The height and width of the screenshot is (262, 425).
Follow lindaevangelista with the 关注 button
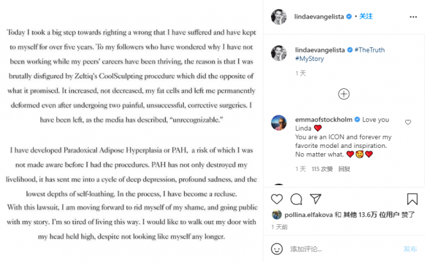(x=366, y=16)
